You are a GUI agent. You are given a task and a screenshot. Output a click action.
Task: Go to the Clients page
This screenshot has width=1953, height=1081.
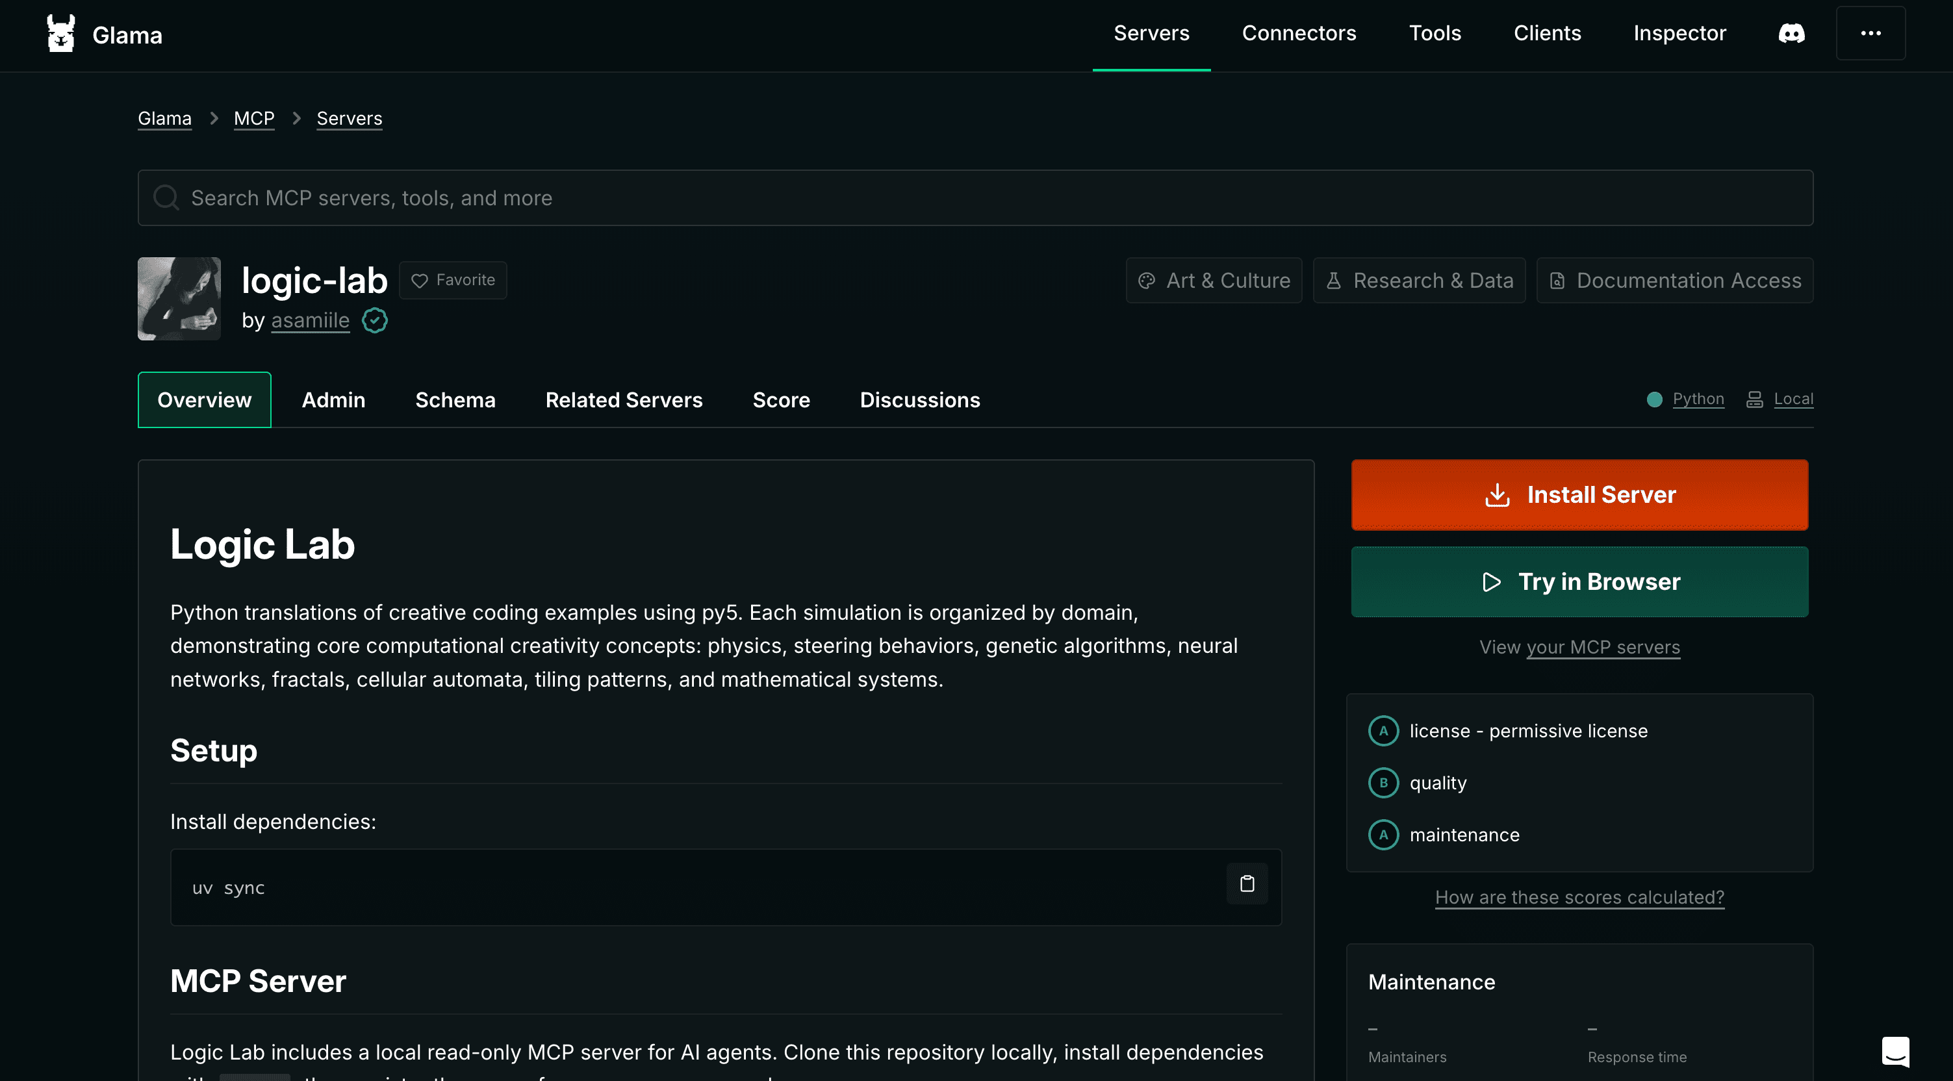tap(1547, 33)
